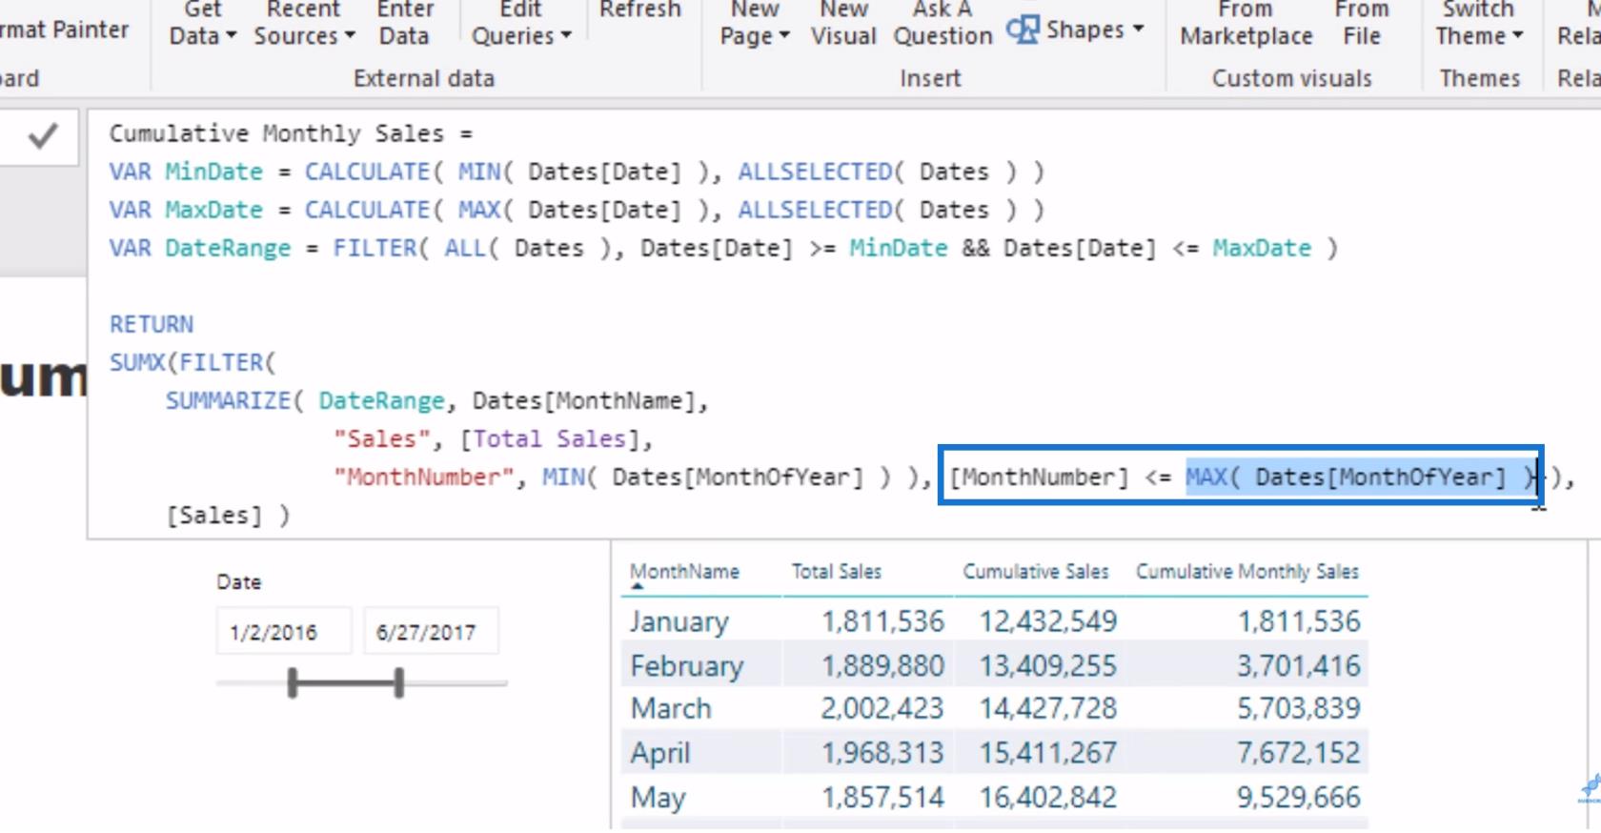Click the value 14,427,728 in the table

pos(1048,708)
